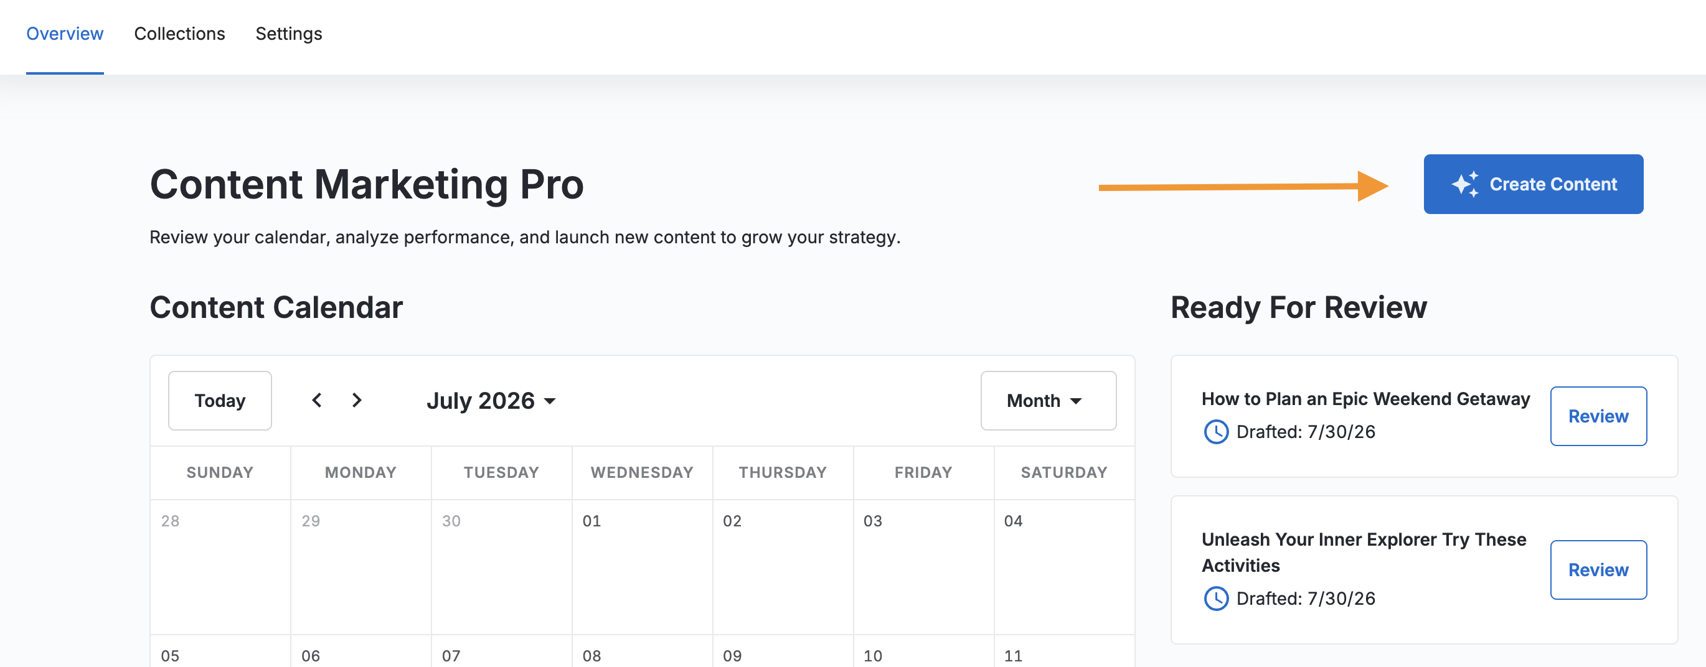Open the Settings tab
This screenshot has height=667, width=1706.
pos(289,34)
